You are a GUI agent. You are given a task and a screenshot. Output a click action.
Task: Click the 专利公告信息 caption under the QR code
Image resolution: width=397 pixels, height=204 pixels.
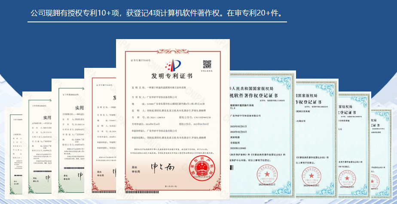[x=207, y=71]
